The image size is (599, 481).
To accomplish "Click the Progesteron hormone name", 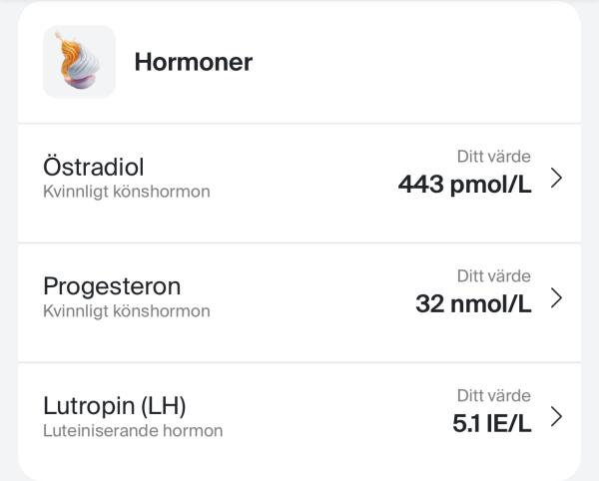I will pyautogui.click(x=112, y=286).
